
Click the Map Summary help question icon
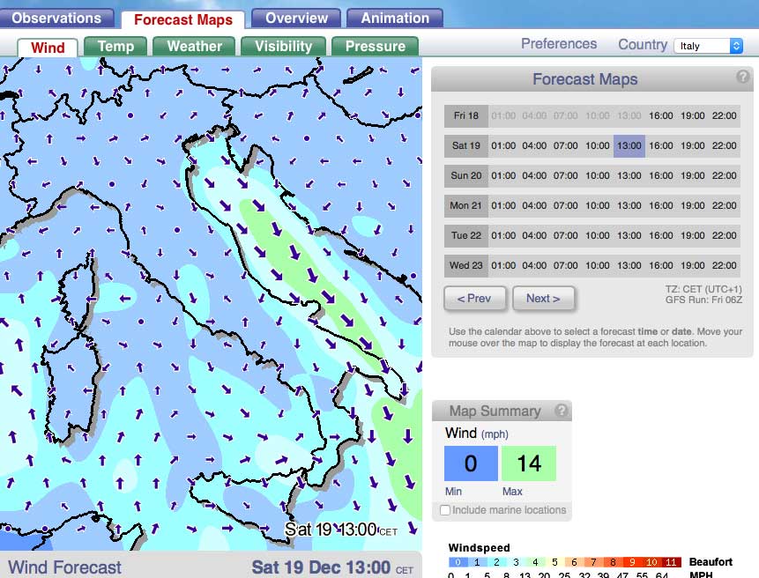pos(561,411)
